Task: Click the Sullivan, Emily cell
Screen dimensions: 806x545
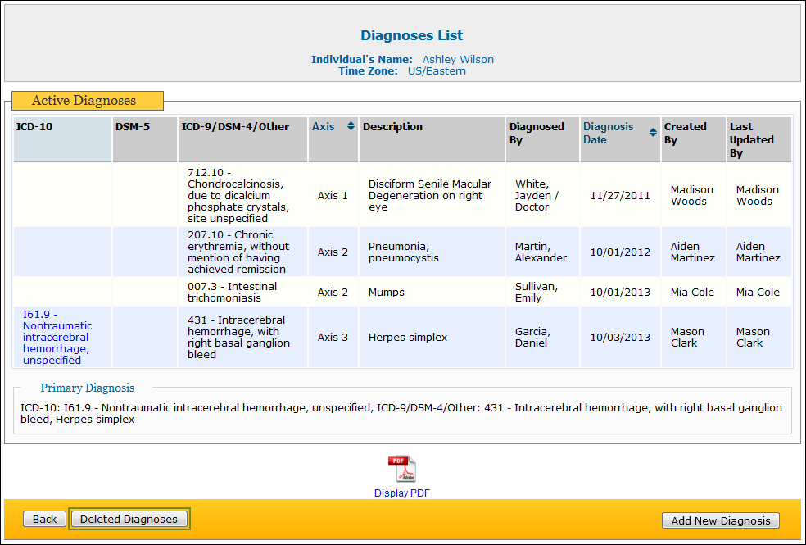Action: click(542, 292)
